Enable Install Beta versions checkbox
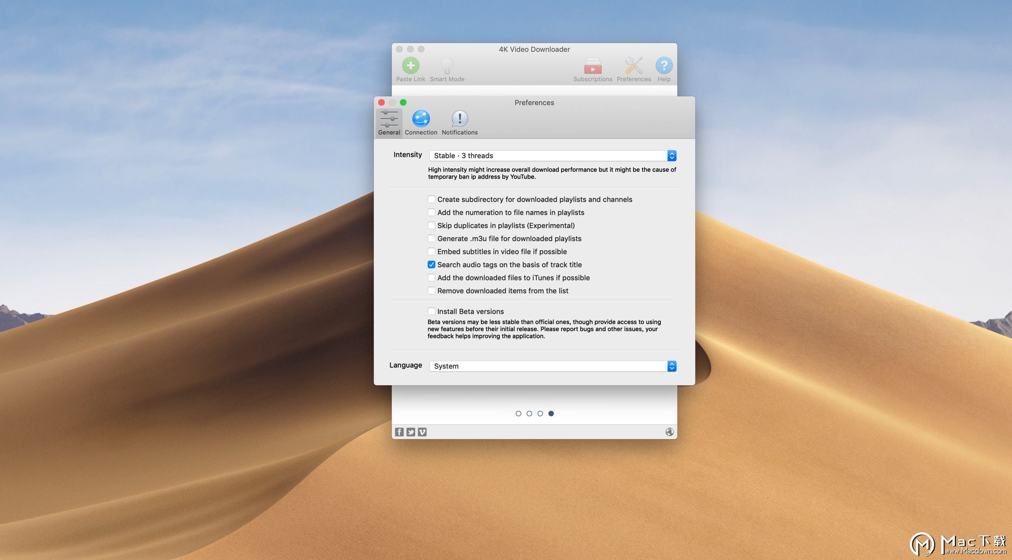 tap(431, 311)
